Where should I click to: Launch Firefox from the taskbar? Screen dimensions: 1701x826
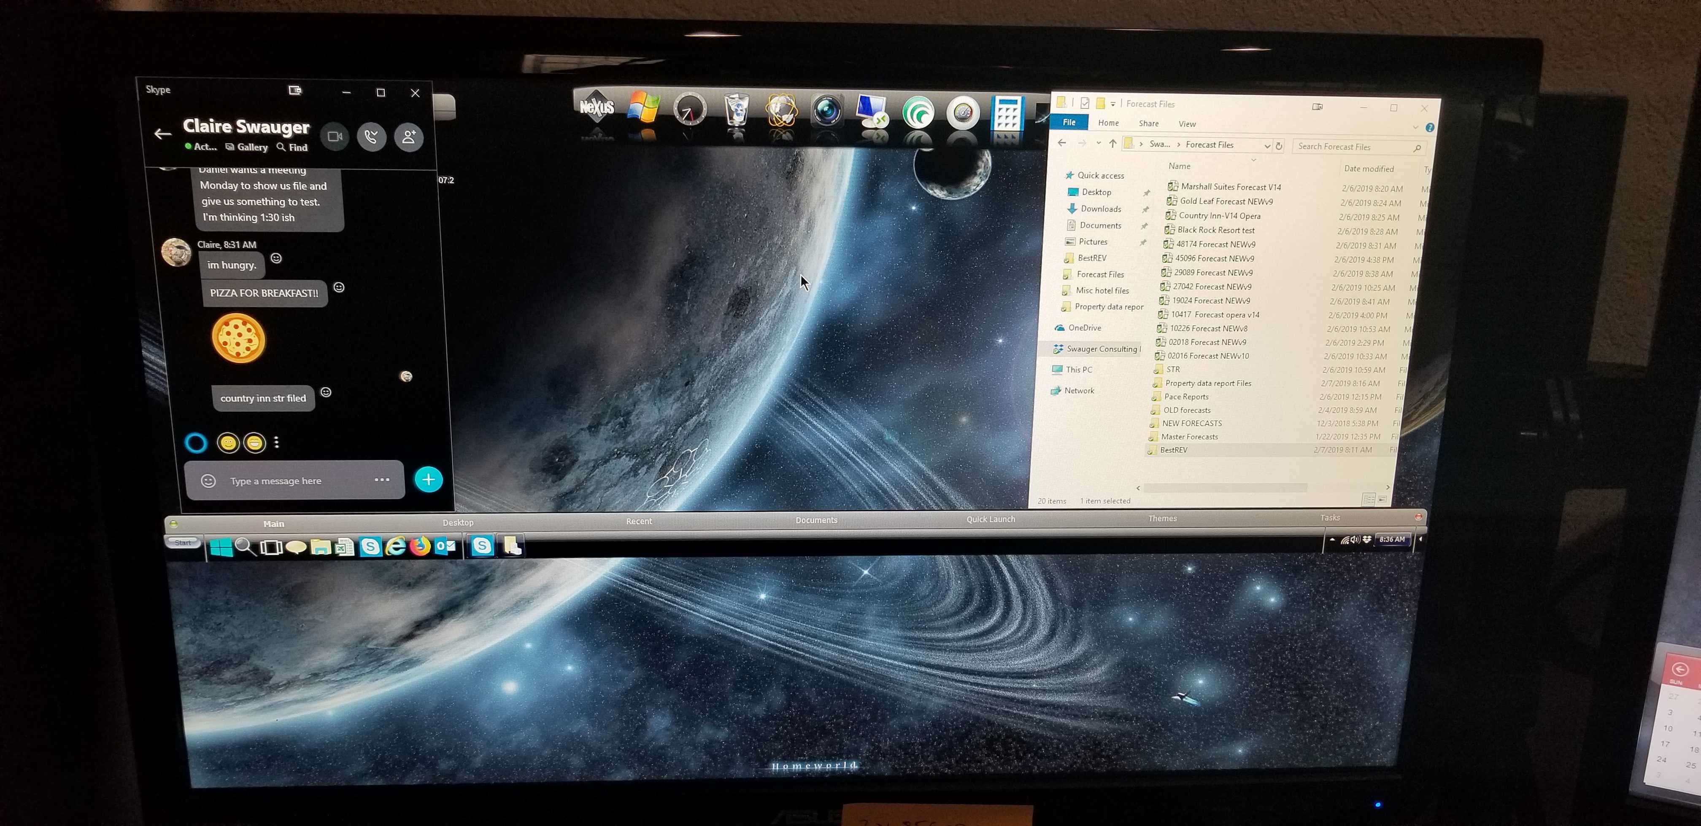420,547
